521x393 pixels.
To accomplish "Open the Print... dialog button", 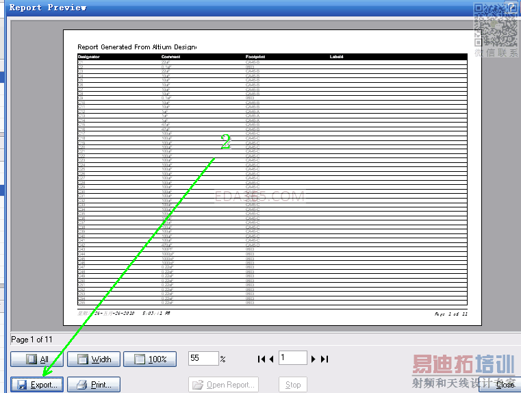I will [x=94, y=385].
